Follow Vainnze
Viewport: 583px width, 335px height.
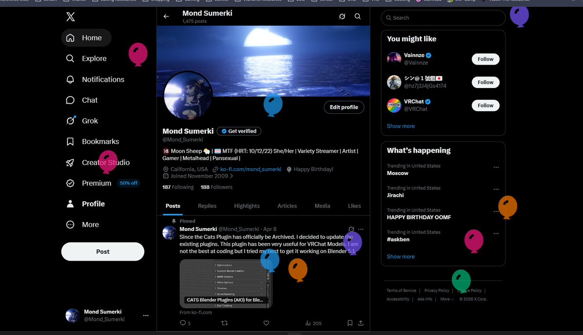pyautogui.click(x=486, y=59)
